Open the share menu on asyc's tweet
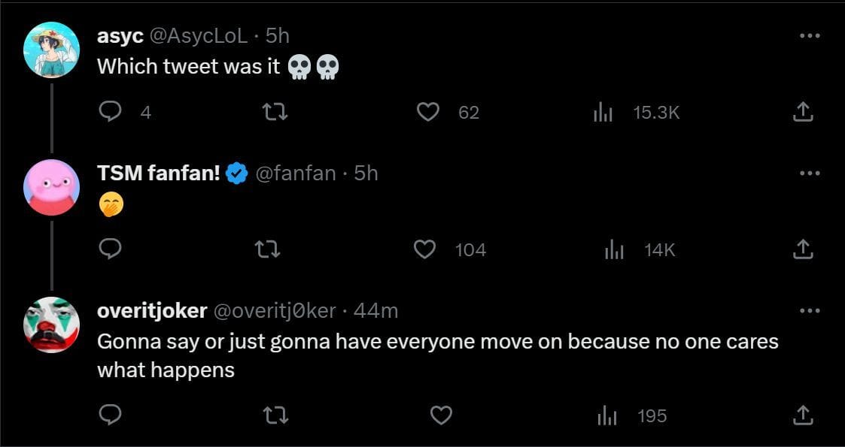 [803, 111]
